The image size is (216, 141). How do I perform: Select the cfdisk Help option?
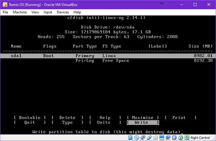(x=105, y=118)
